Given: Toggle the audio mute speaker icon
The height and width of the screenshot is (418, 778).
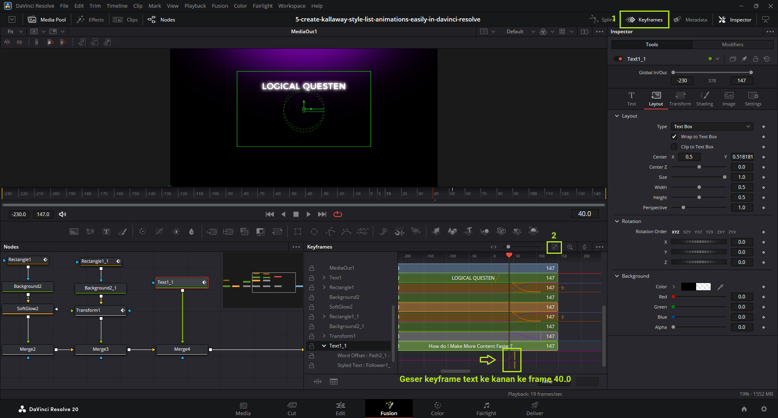Looking at the screenshot, I should click(62, 214).
